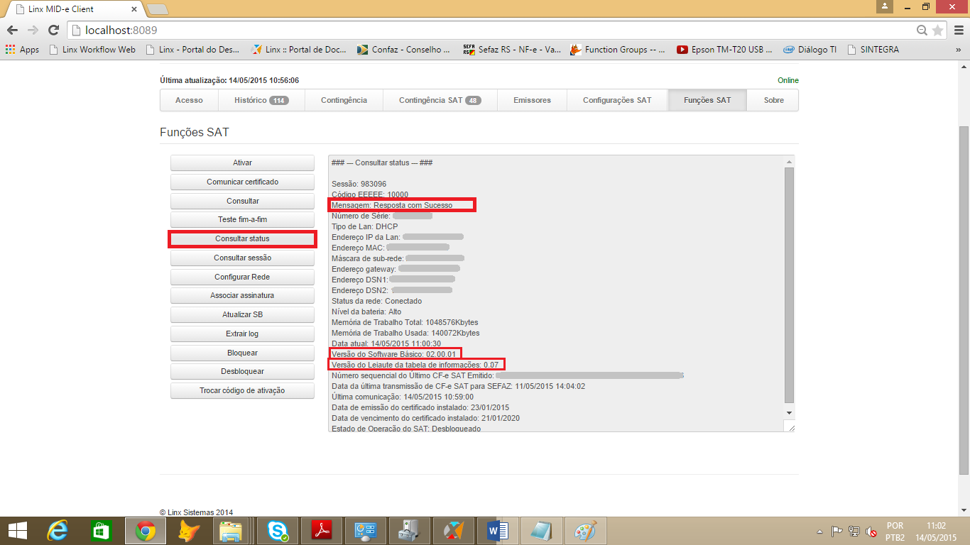Click the Linx MID-e Client browser tab
Screen dimensions: 970x545
click(74, 9)
